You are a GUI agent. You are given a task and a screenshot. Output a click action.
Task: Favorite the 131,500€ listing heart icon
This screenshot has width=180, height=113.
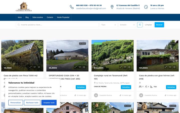(x=170, y=67)
